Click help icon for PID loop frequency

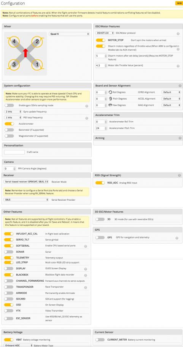[87, 118]
